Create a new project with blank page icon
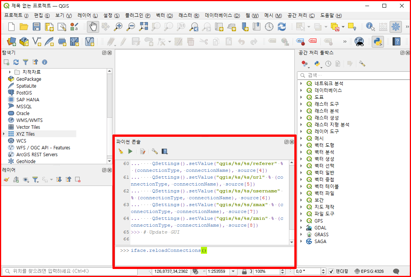The image size is (411, 277). point(11,26)
